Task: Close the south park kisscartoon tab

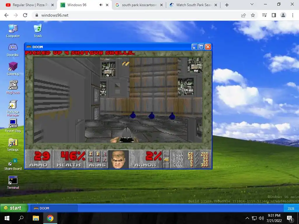Action: coord(161,5)
